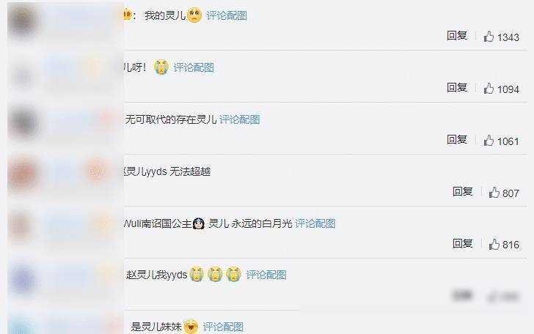Click sad emoji after 我的灵儿

(x=194, y=15)
